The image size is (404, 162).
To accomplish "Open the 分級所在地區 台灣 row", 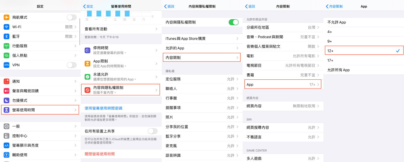I will tap(283, 27).
